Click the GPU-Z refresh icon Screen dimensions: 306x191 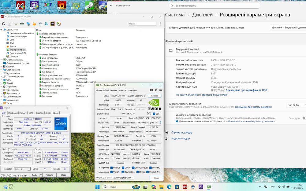(156, 90)
